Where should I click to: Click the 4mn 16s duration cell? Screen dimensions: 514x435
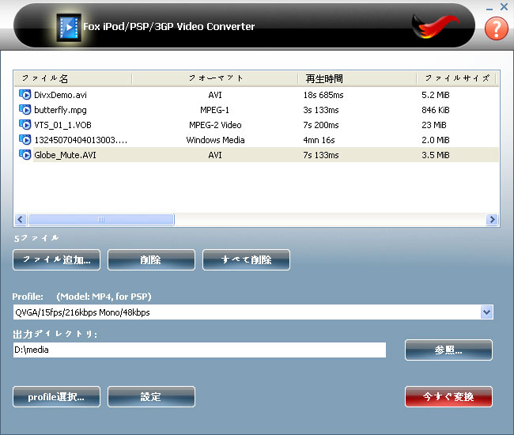319,140
